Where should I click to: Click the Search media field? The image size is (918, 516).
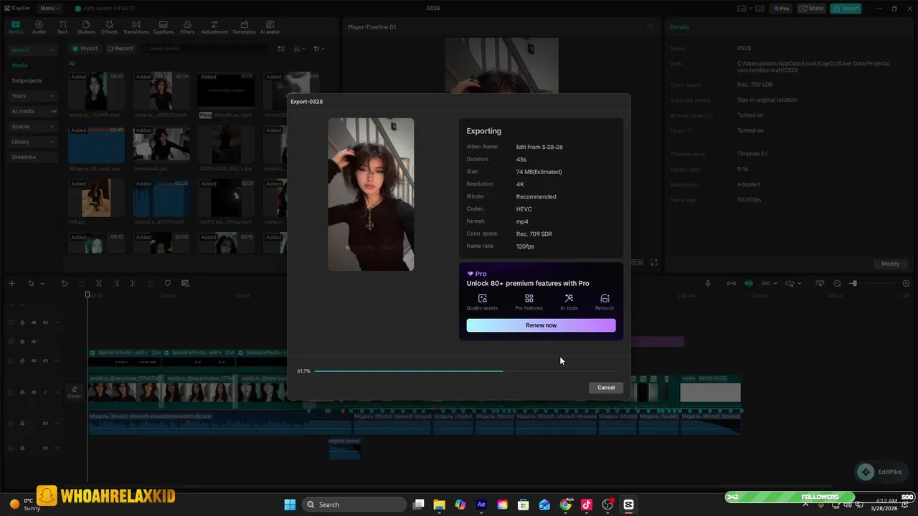pyautogui.click(x=204, y=49)
